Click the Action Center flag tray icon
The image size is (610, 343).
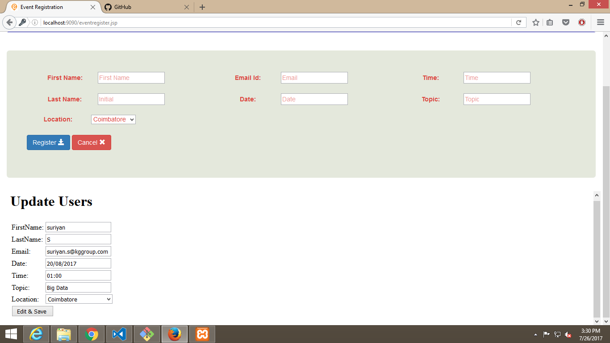546,335
